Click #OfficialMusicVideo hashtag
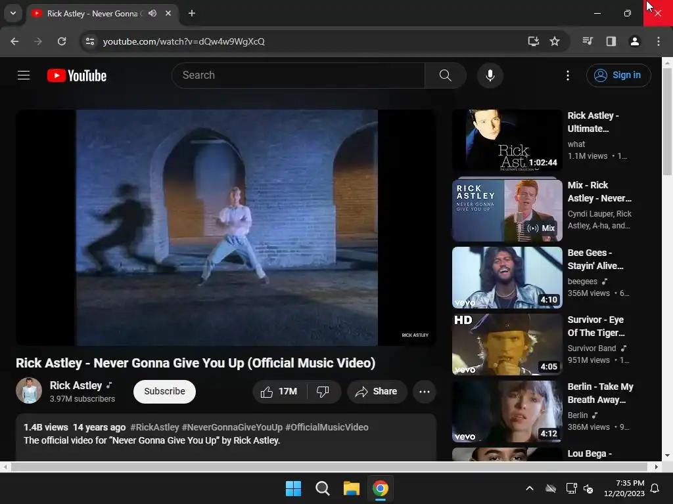Image resolution: width=673 pixels, height=504 pixels. 327,427
